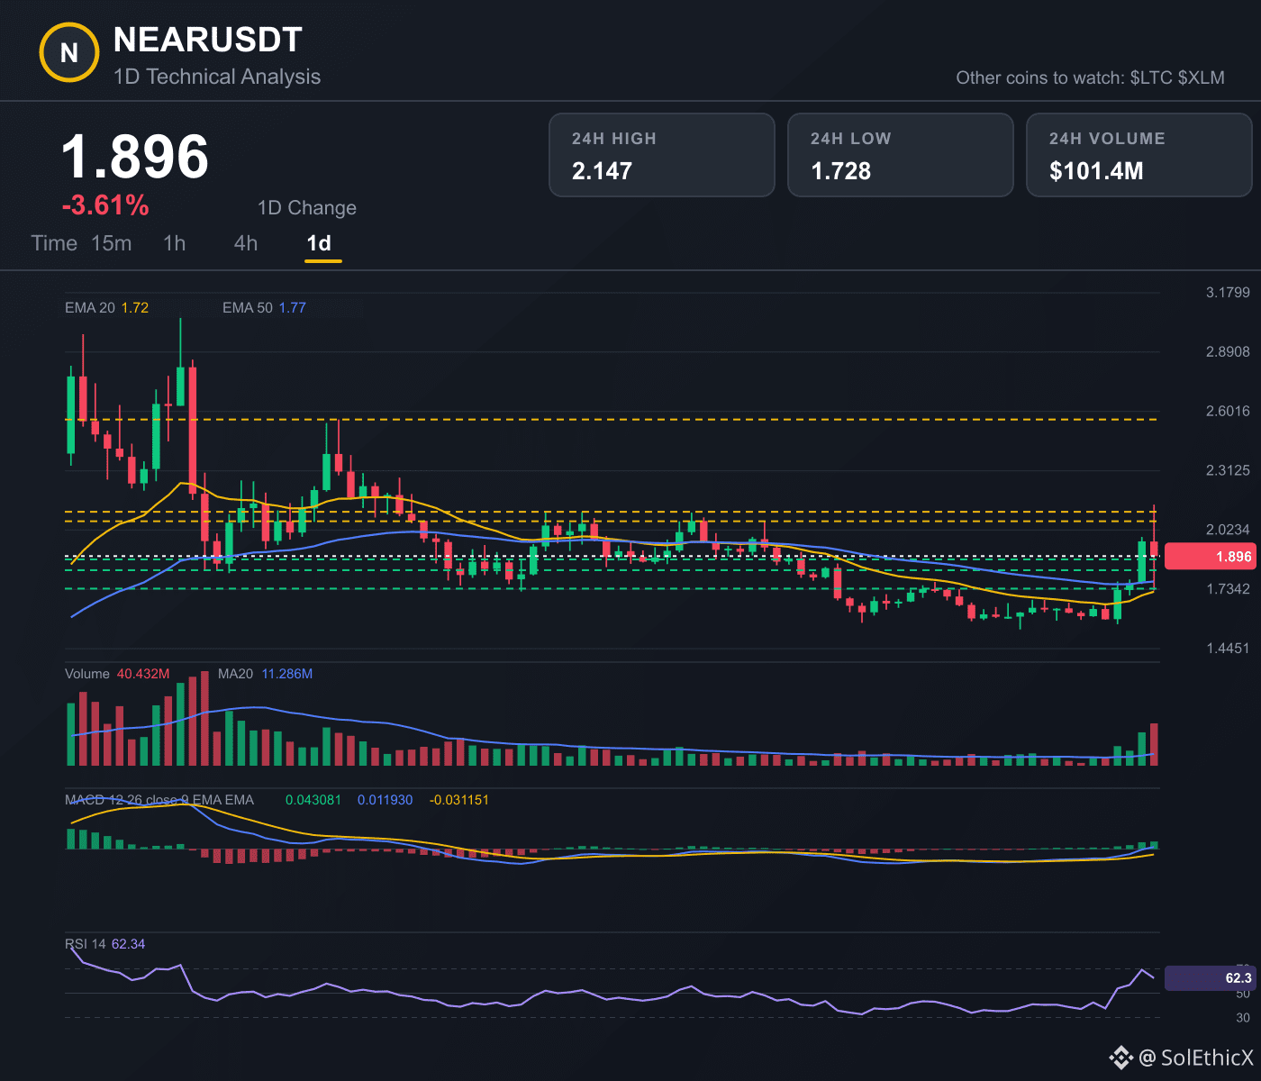Click the EMA 20 indicator label
Viewport: 1261px width, 1081px height.
point(106,308)
